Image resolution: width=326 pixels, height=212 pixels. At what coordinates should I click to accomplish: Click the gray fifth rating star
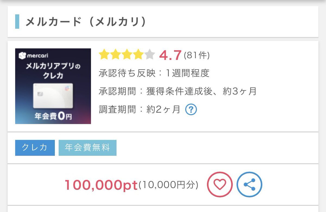[x=149, y=55]
